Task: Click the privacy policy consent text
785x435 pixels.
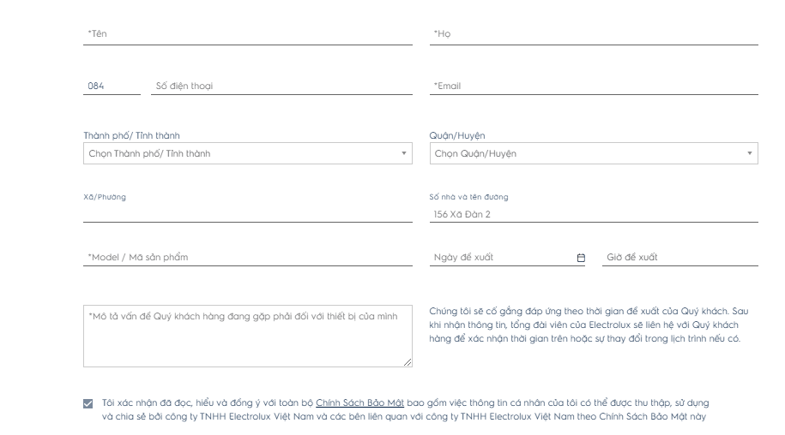Action: point(405,409)
